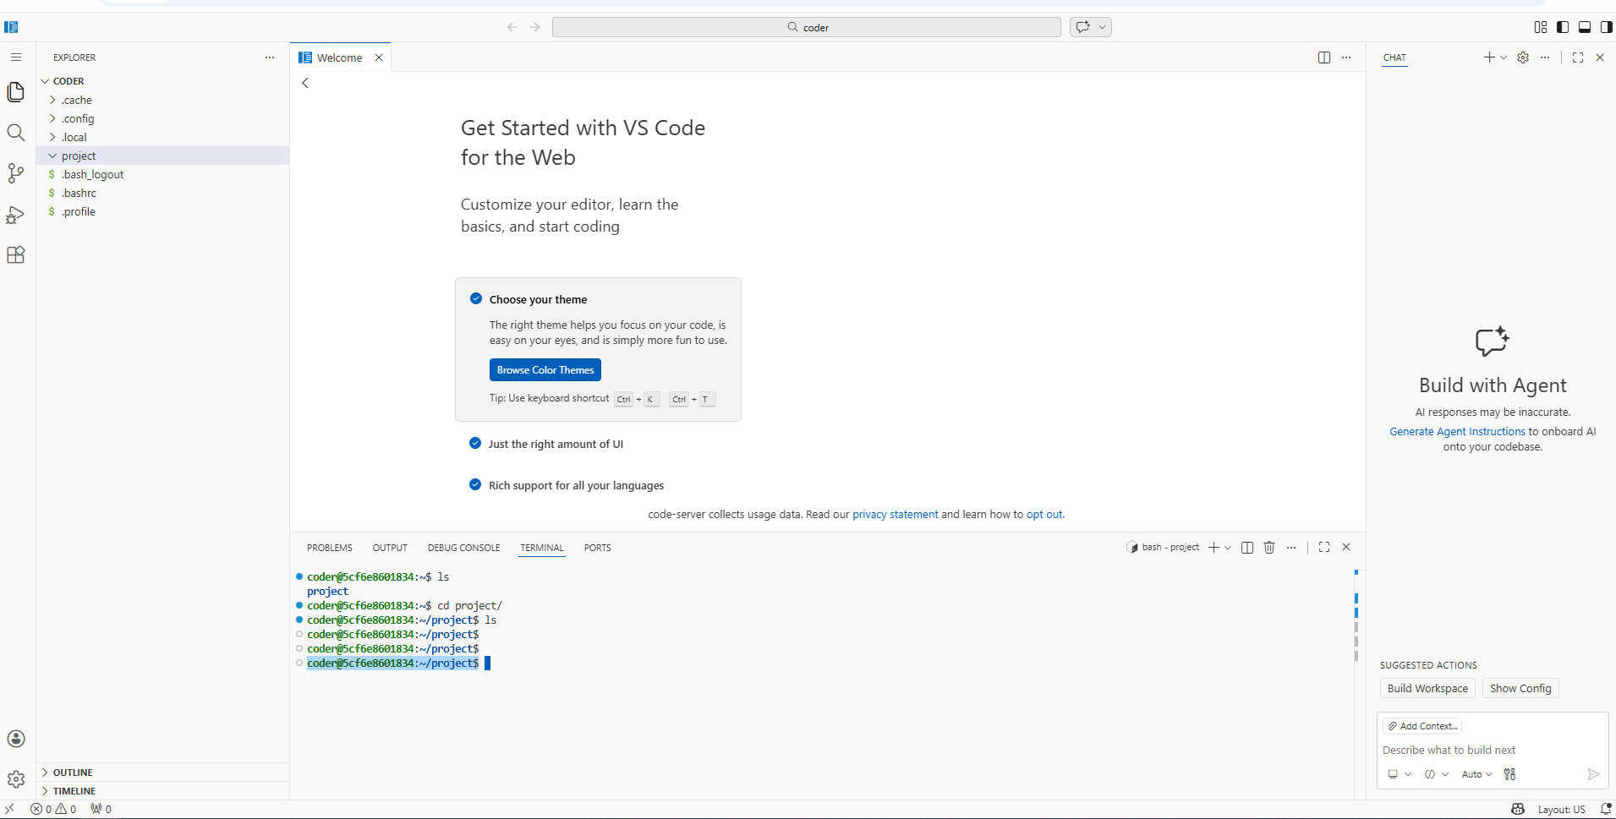Open chat settings gear icon

(1523, 57)
